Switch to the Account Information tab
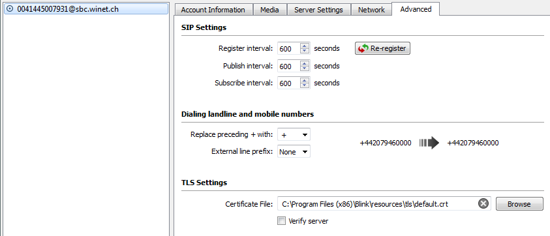The image size is (550, 236). [x=213, y=10]
